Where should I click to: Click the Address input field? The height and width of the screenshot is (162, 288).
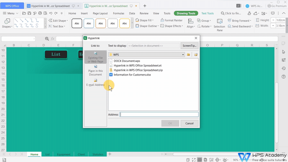click(x=159, y=114)
